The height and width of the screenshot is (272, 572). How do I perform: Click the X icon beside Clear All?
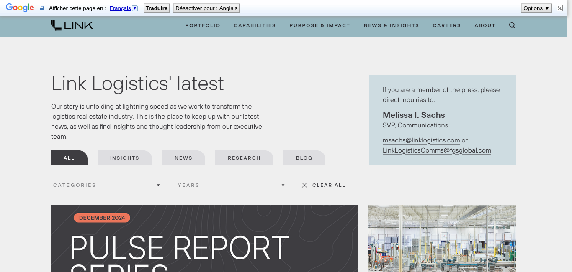point(304,185)
